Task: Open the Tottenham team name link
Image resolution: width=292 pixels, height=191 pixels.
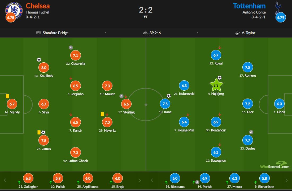Action: [x=249, y=6]
